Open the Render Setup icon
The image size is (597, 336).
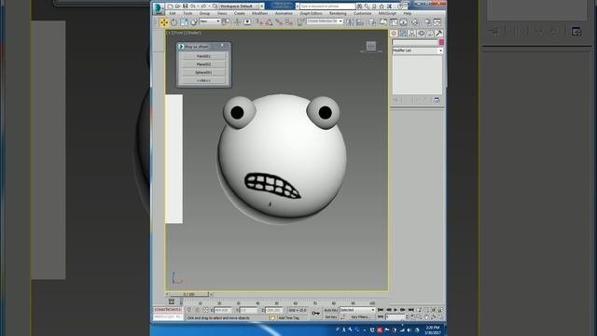[427, 22]
